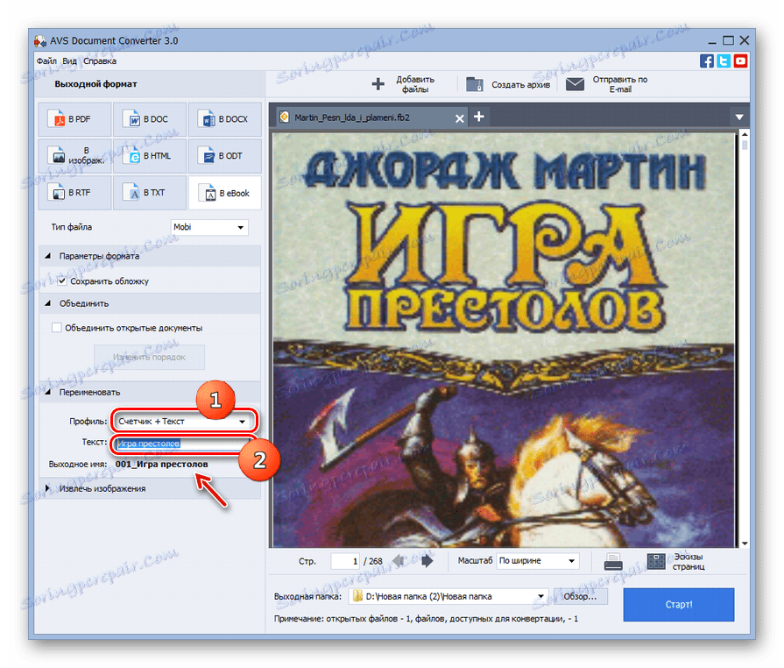The image size is (784, 668).
Task: Click the scrollbar down arrow
Action: (745, 544)
